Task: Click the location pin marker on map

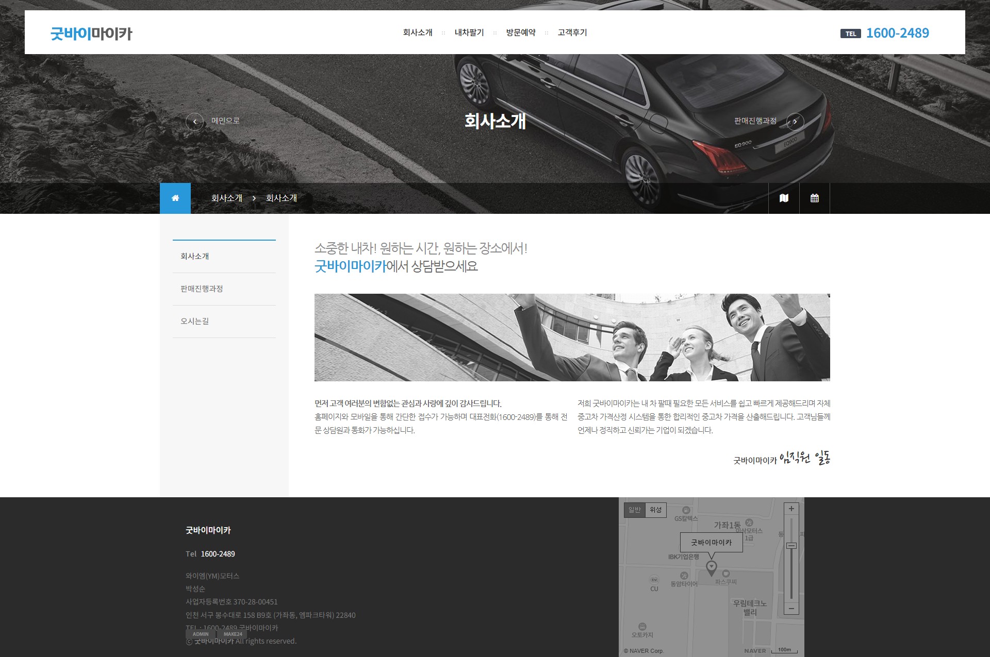Action: pyautogui.click(x=712, y=568)
